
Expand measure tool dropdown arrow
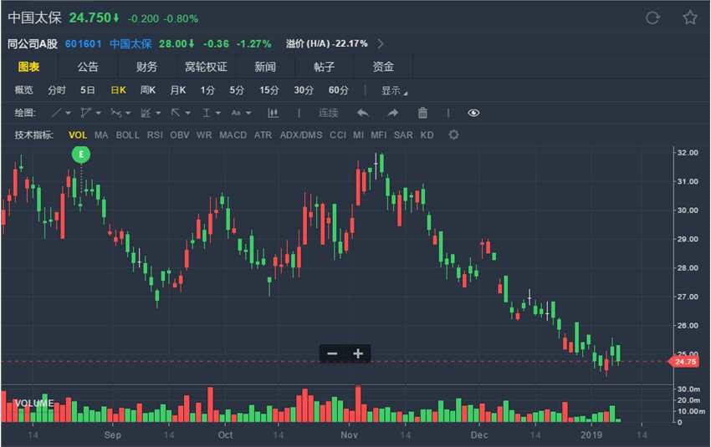pos(218,113)
